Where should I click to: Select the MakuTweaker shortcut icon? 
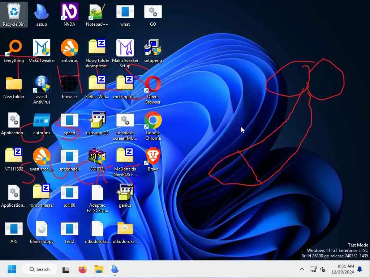coord(42,51)
